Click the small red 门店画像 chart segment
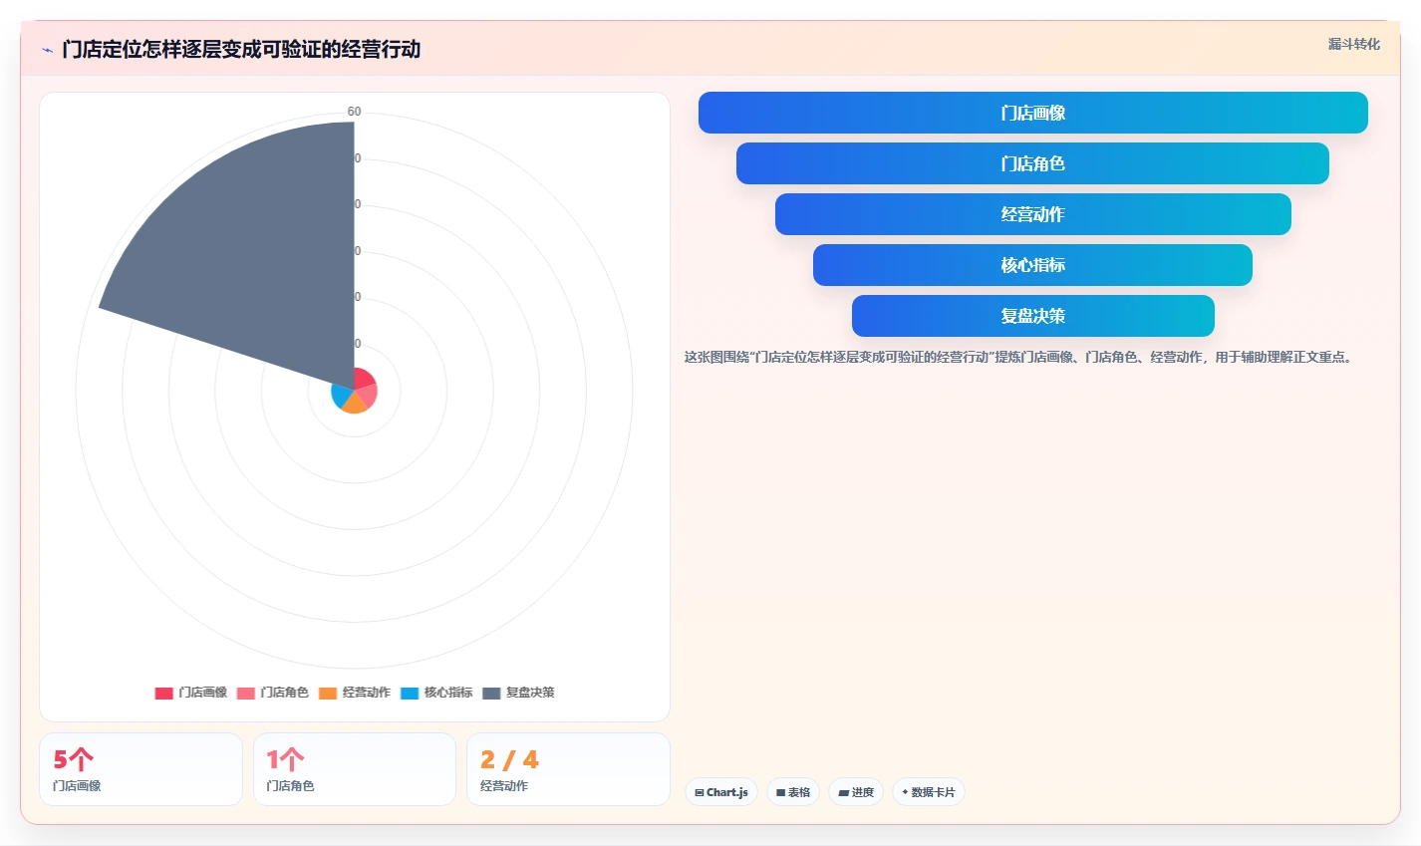 (364, 378)
